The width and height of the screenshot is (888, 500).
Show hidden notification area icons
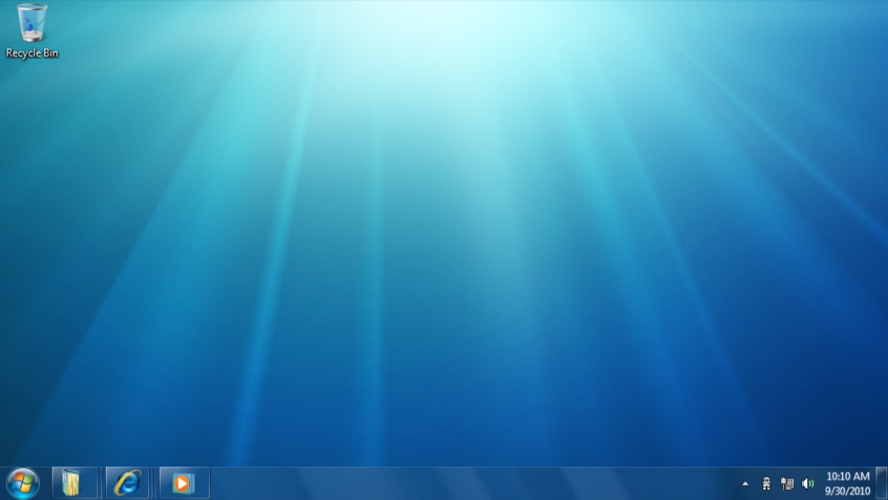tap(745, 483)
